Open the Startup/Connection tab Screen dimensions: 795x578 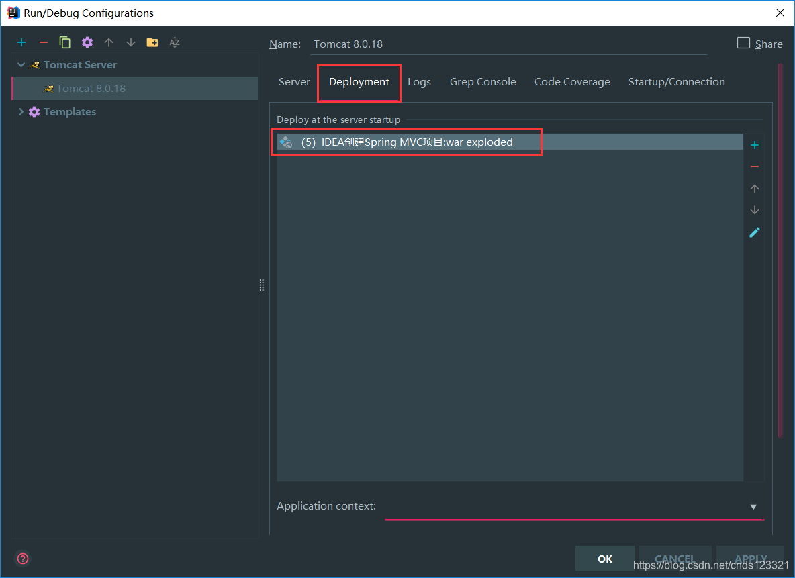pyautogui.click(x=676, y=82)
